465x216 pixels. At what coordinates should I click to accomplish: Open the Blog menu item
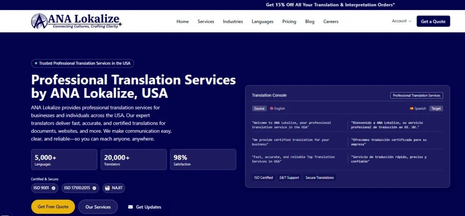pyautogui.click(x=310, y=21)
